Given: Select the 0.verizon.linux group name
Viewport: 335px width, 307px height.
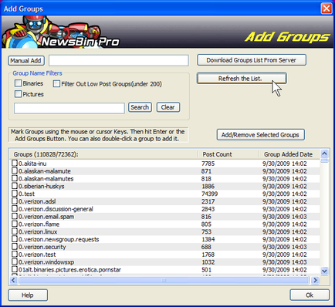Looking at the screenshot, I should click(x=38, y=232).
